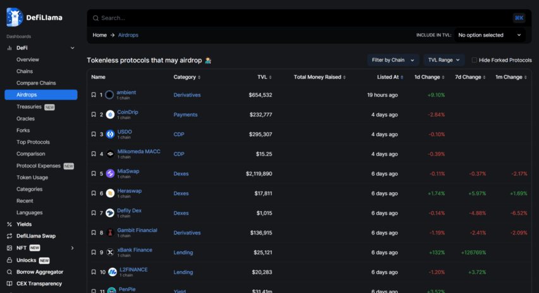539x293 pixels.
Task: Bookmark the CoinDrip protocol row
Action: (94, 115)
